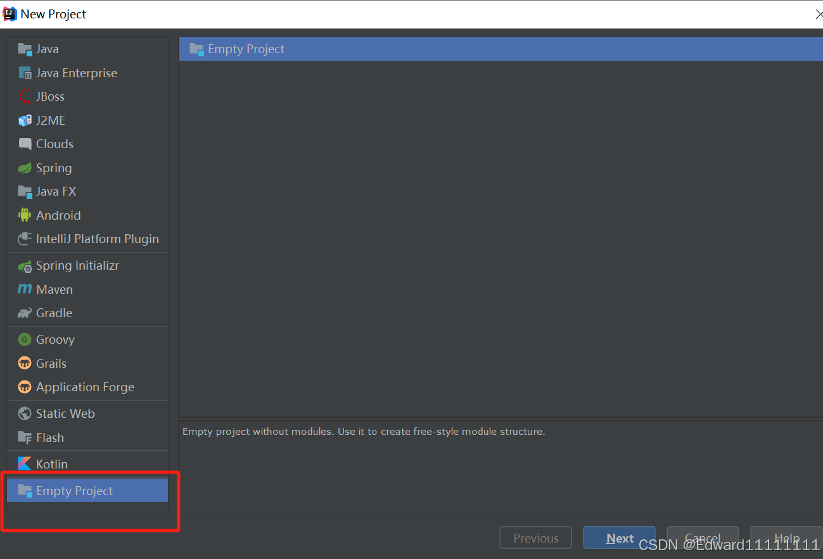Click the green Groovy icon

coord(25,339)
